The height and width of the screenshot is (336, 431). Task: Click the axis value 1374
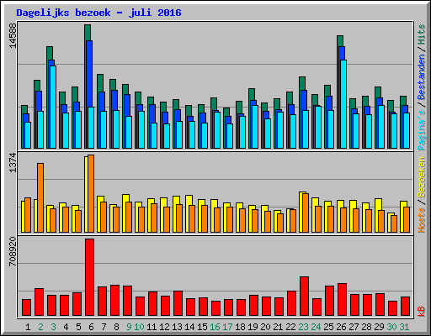coord(13,163)
